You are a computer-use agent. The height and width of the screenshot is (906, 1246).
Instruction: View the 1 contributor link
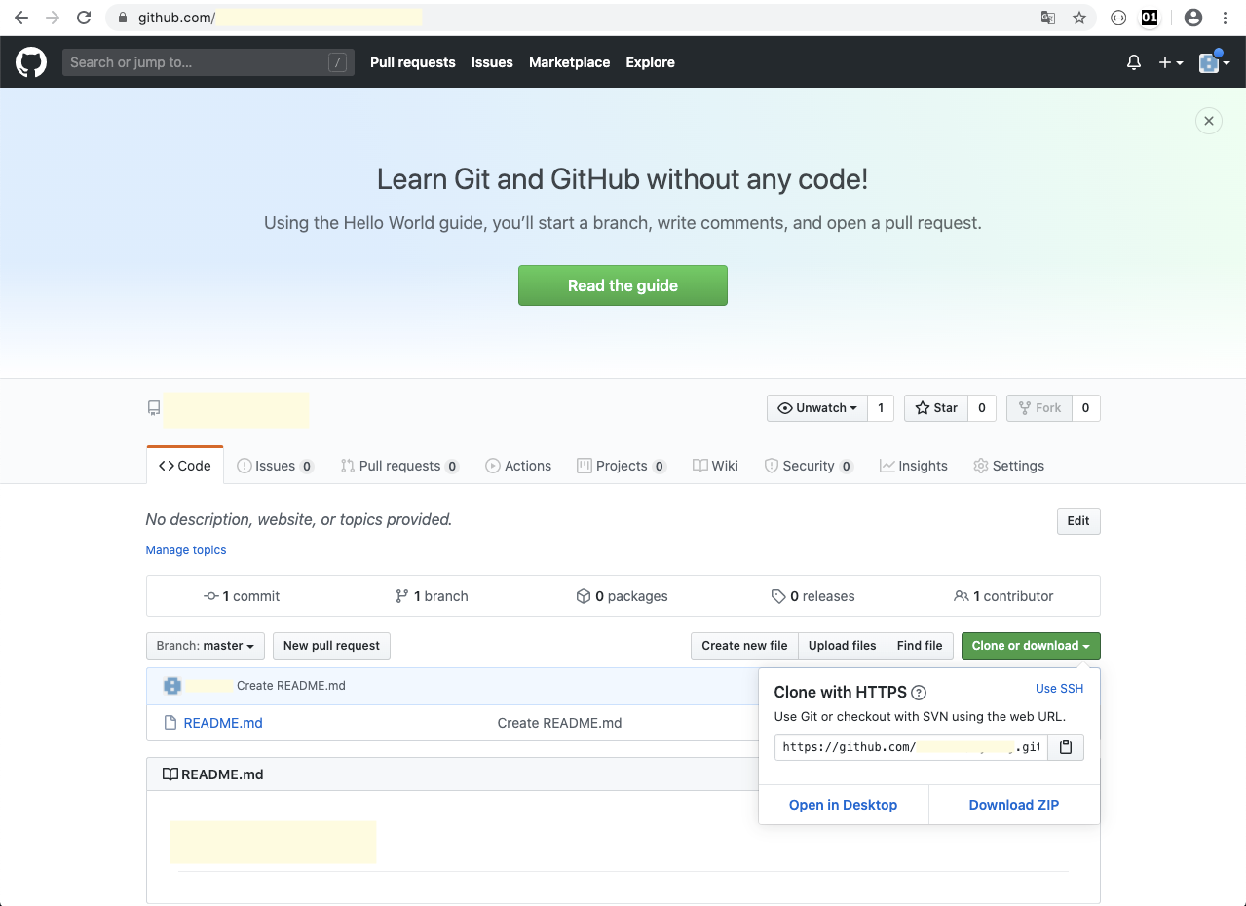1003,596
